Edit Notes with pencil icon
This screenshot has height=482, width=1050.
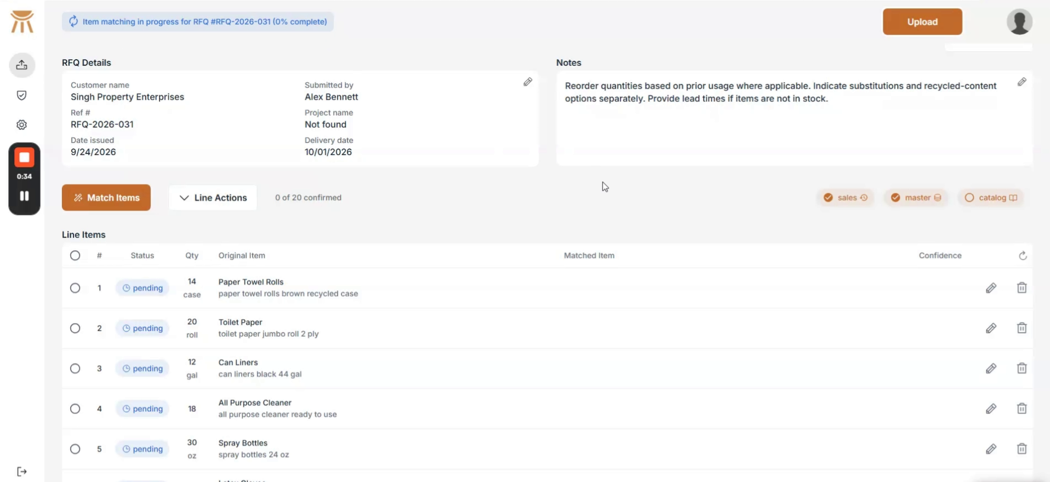tap(1022, 82)
